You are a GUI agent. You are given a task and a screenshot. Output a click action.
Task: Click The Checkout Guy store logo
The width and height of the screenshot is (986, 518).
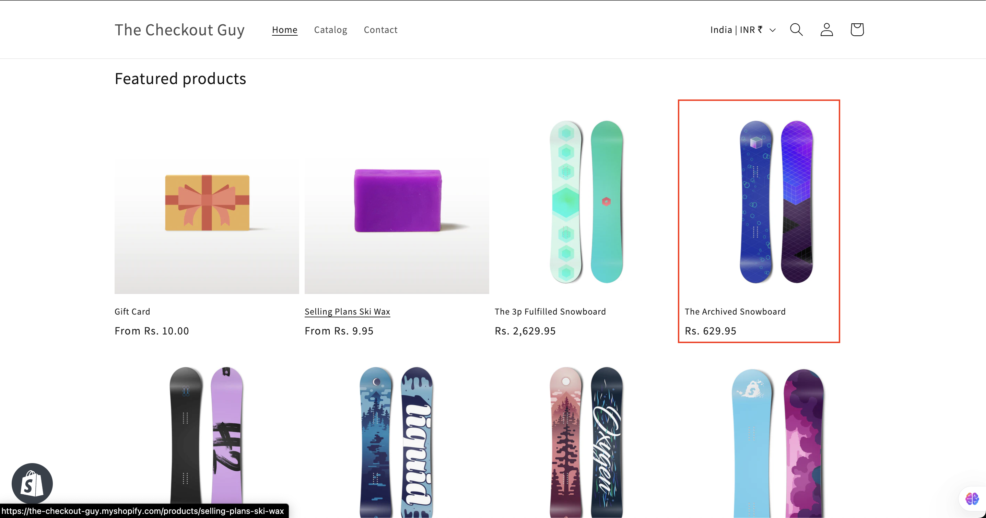179,30
